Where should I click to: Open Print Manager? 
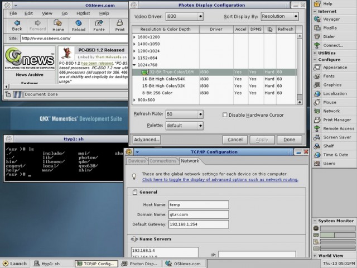pyautogui.click(x=337, y=120)
